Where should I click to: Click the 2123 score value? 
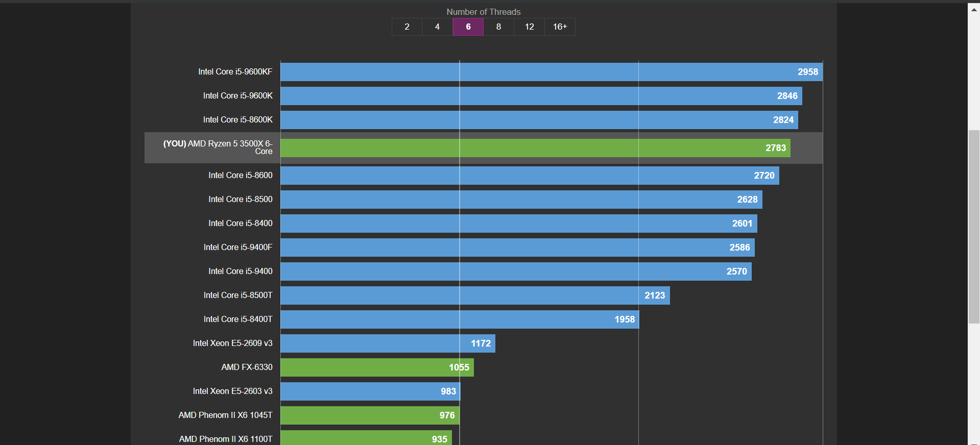pos(655,295)
